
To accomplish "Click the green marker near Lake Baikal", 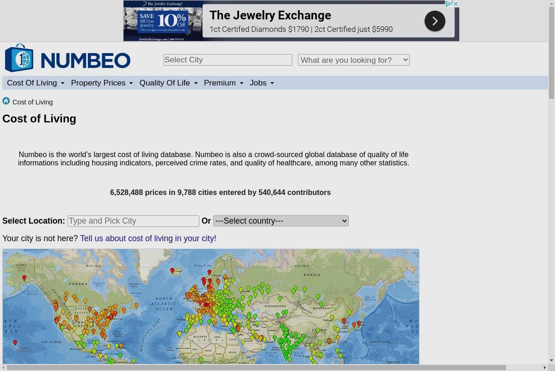I will click(318, 297).
